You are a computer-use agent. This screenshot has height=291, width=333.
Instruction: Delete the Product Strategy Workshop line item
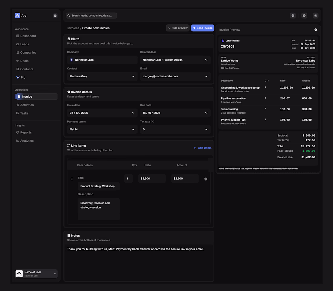(x=206, y=179)
